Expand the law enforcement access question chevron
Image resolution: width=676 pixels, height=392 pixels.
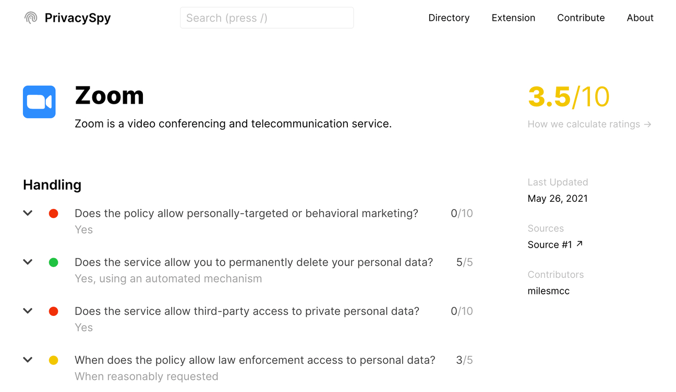28,360
